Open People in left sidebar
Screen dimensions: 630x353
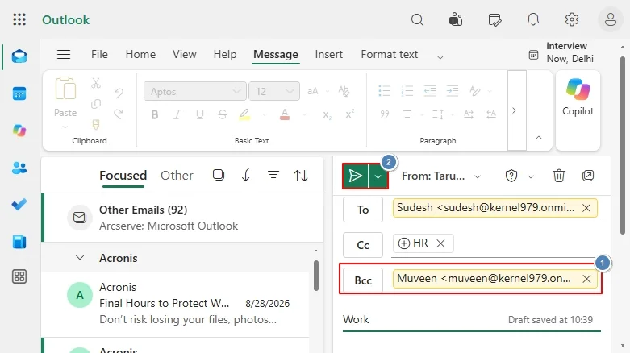(x=19, y=168)
